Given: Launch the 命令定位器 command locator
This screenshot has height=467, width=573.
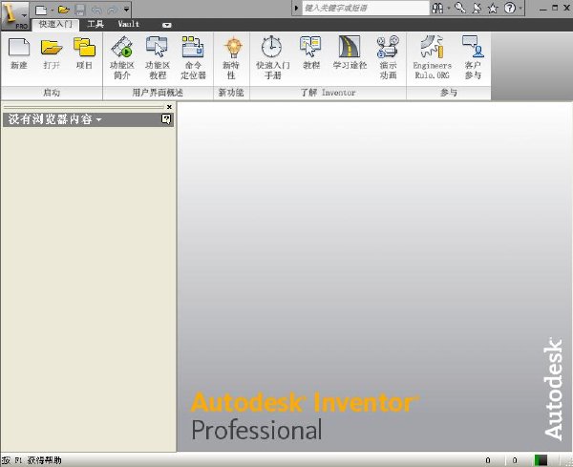Looking at the screenshot, I should pyautogui.click(x=193, y=57).
